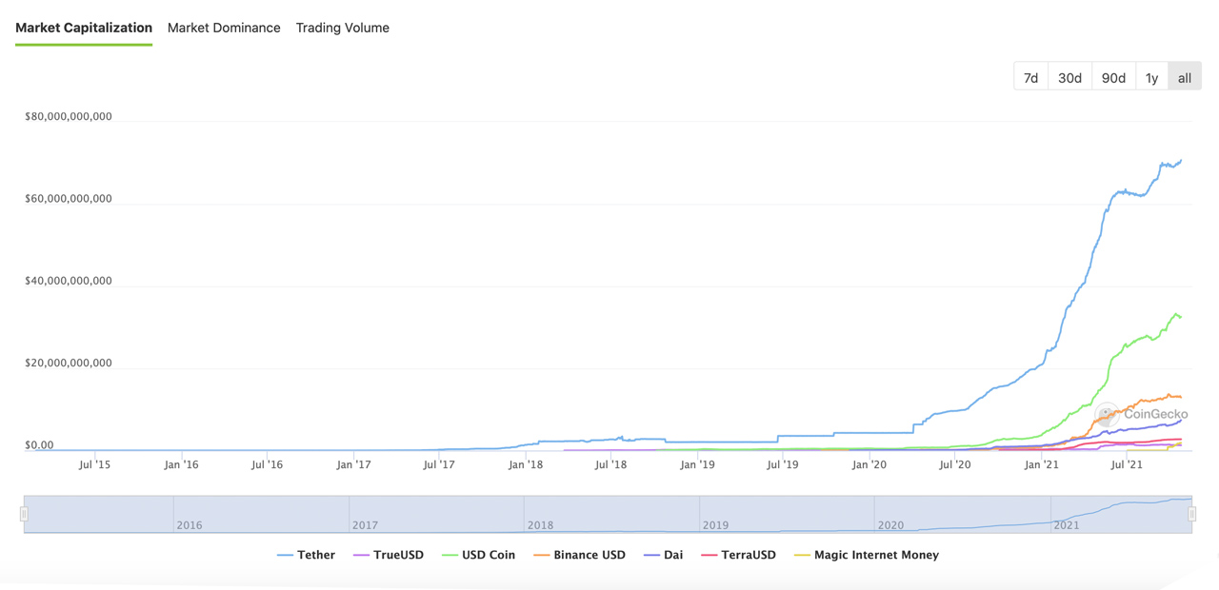Click the 'all' time range button
Screen dimensions: 1219x590
pos(1184,78)
